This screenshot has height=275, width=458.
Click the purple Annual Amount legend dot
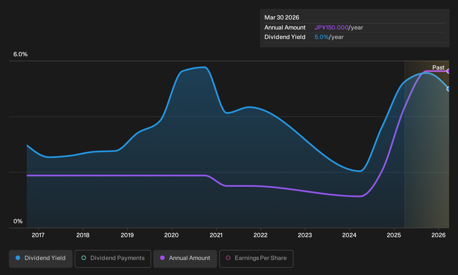(162, 258)
